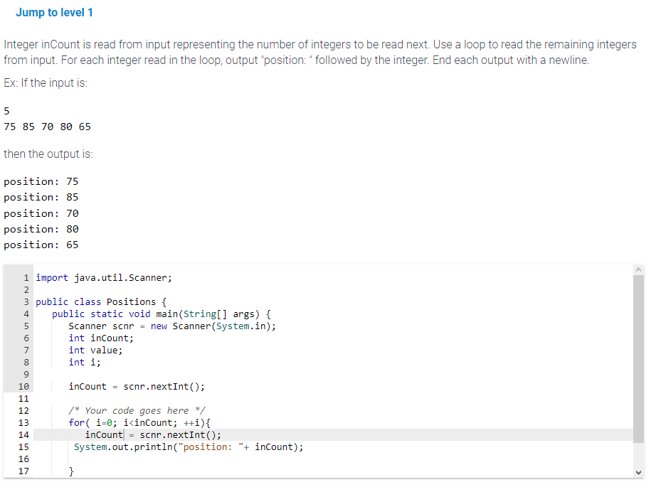
Task: Click the sample output 'position: 85'
Action: click(x=41, y=198)
